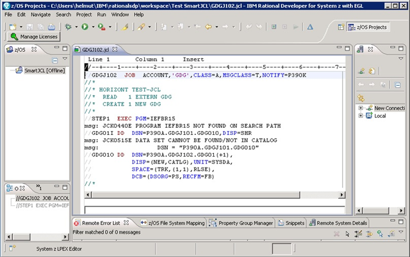Click the Open Perspective icon

point(341,27)
